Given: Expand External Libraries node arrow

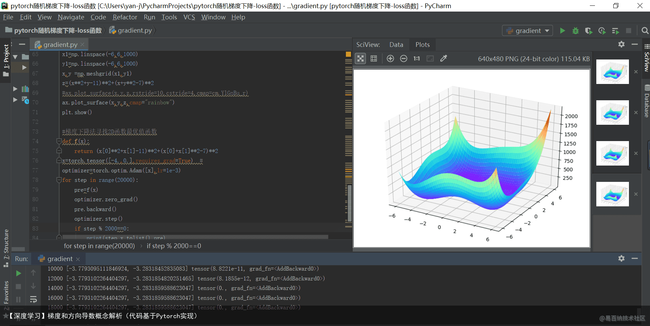Looking at the screenshot, I should 15,89.
